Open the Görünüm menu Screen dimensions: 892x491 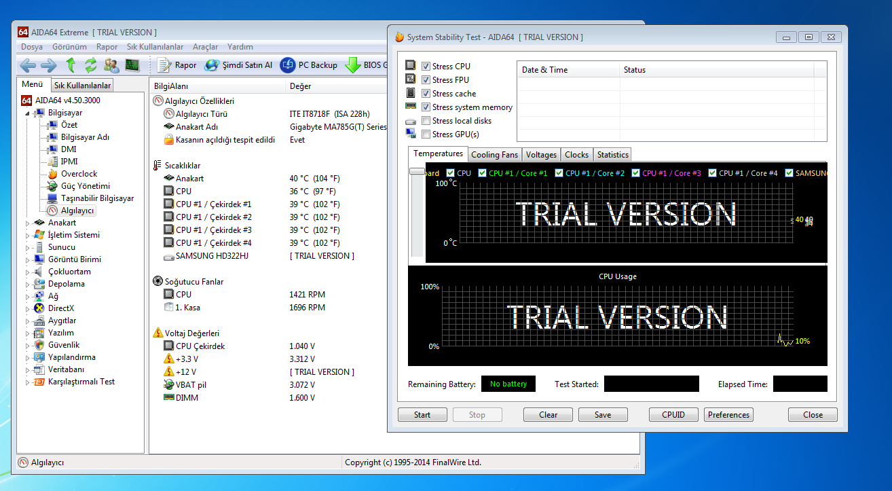pos(69,47)
